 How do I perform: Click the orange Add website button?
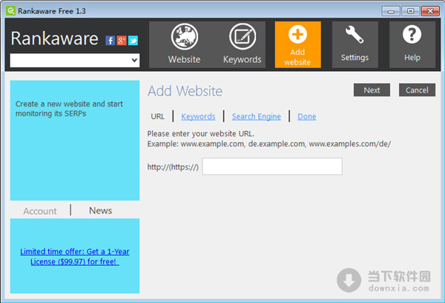point(297,44)
